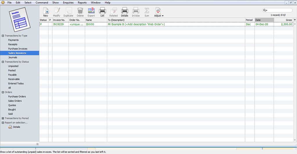Select Journals in sidebar
The width and height of the screenshot is (297, 154).
click(12, 57)
